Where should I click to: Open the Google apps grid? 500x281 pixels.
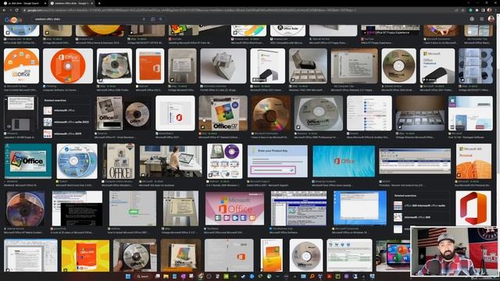point(481,19)
